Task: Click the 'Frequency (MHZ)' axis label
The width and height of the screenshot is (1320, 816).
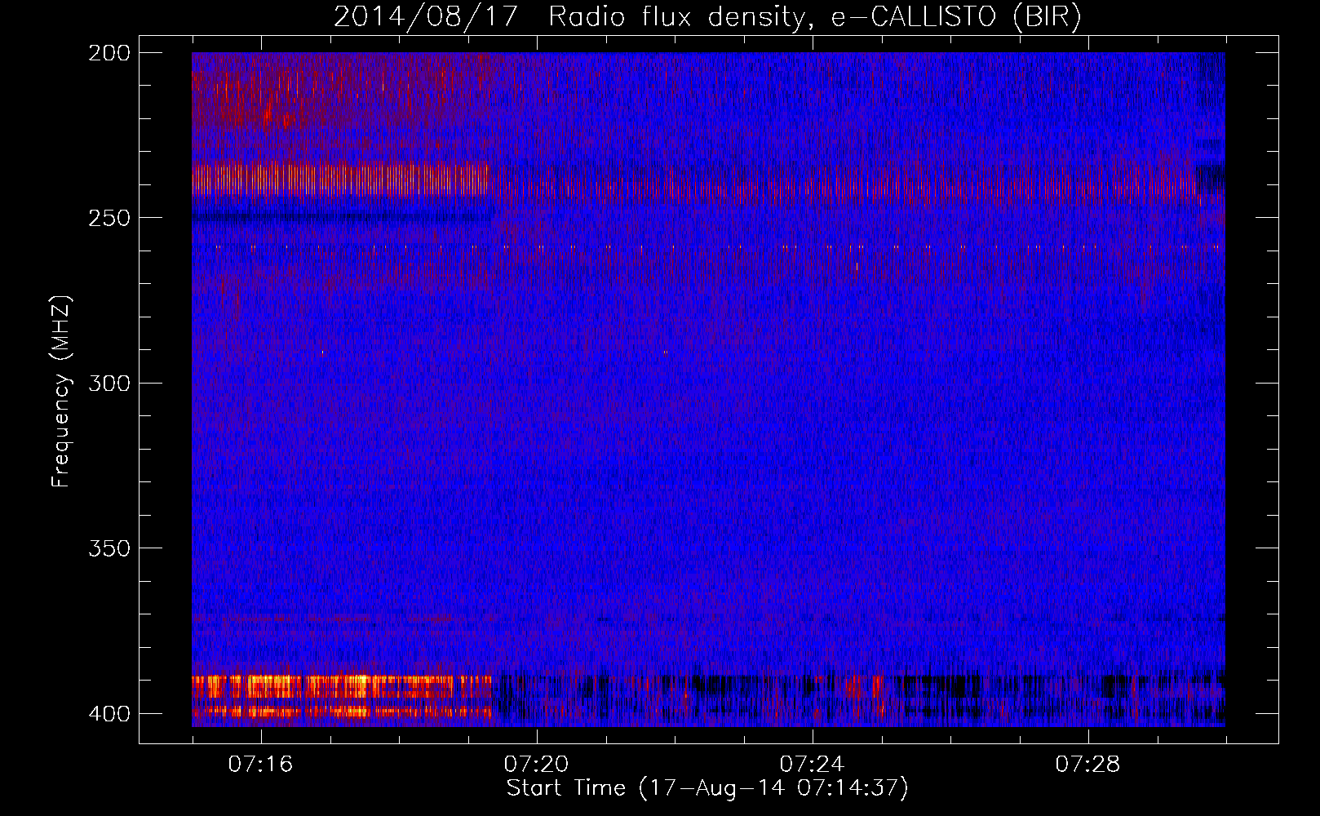Action: point(61,391)
